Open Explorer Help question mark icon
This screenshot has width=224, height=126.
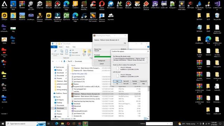pyautogui.click(x=148, y=47)
